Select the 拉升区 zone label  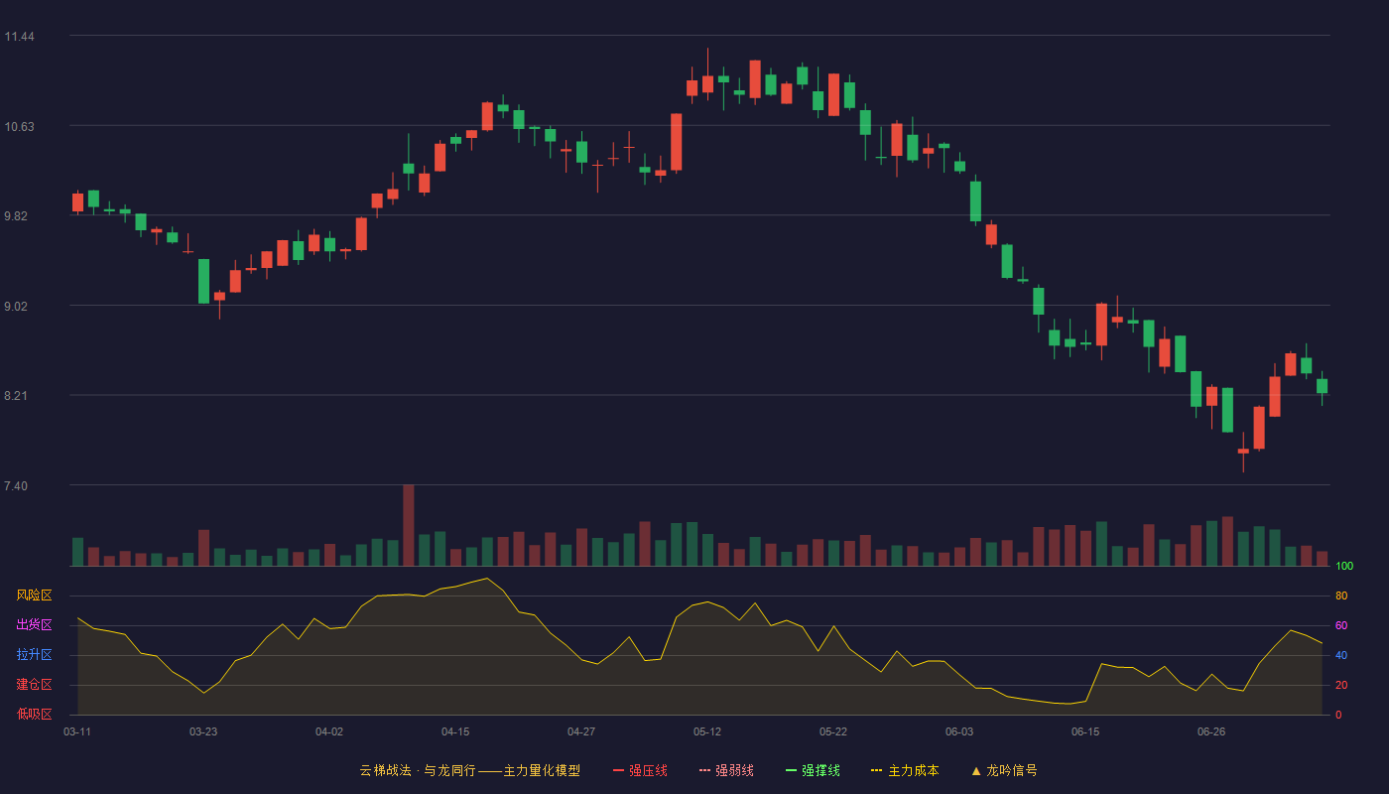click(34, 655)
